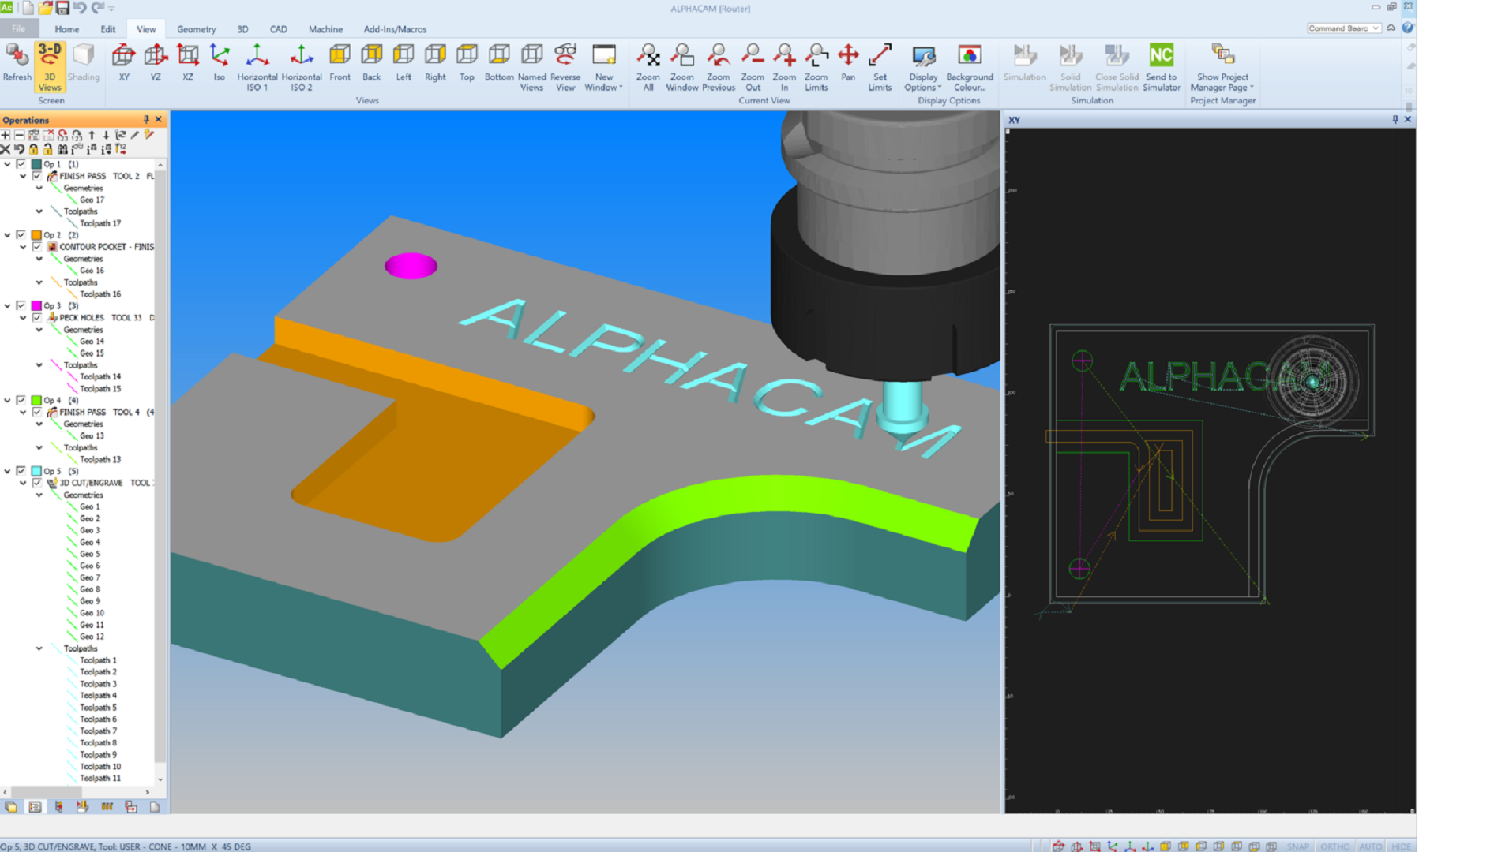Toggle the Op 3 checkbox

coord(21,305)
